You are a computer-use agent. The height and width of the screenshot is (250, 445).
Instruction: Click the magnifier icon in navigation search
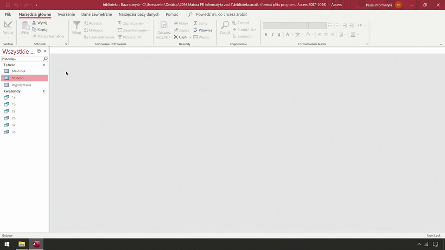click(x=45, y=59)
